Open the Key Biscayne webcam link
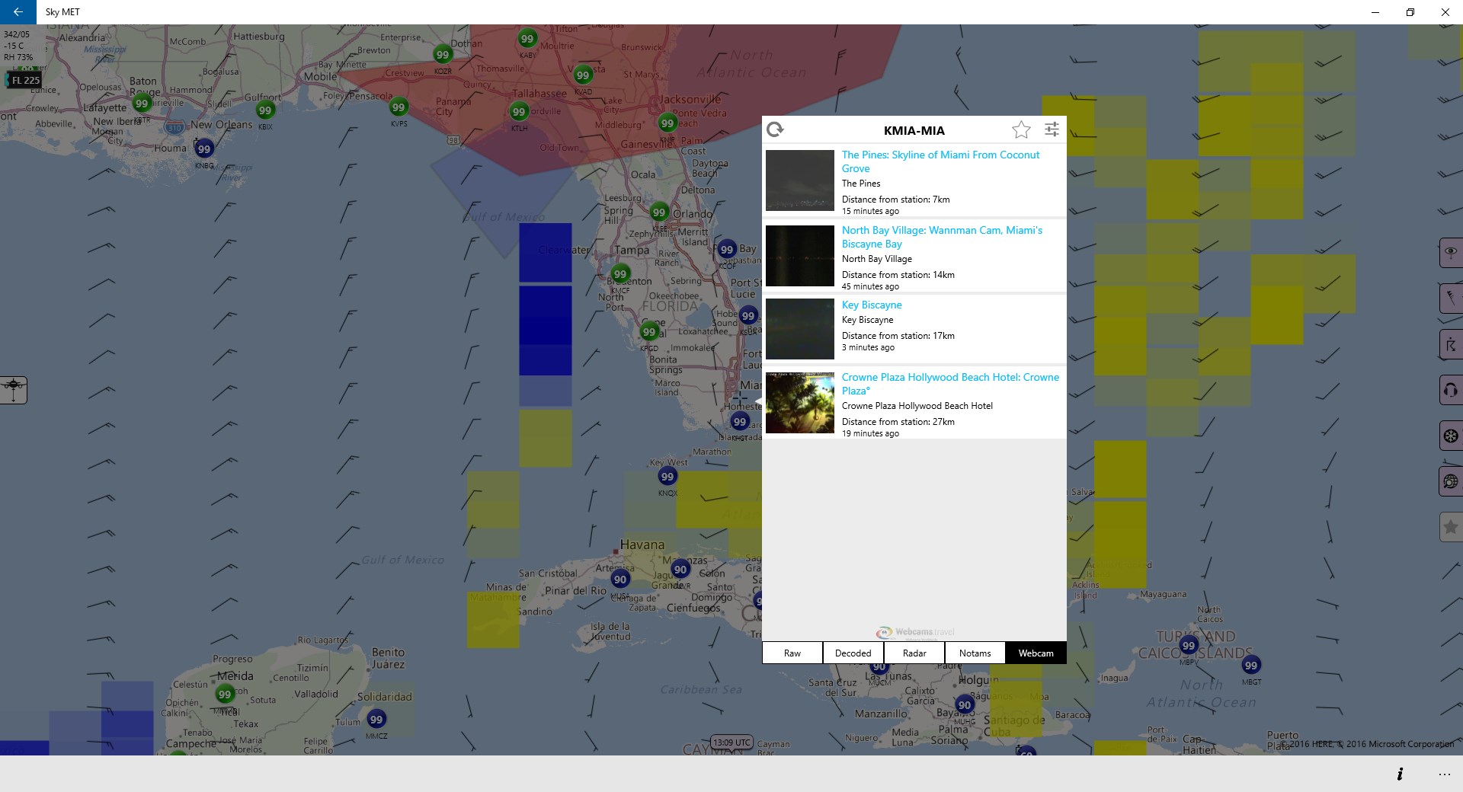The image size is (1463, 792). click(872, 305)
